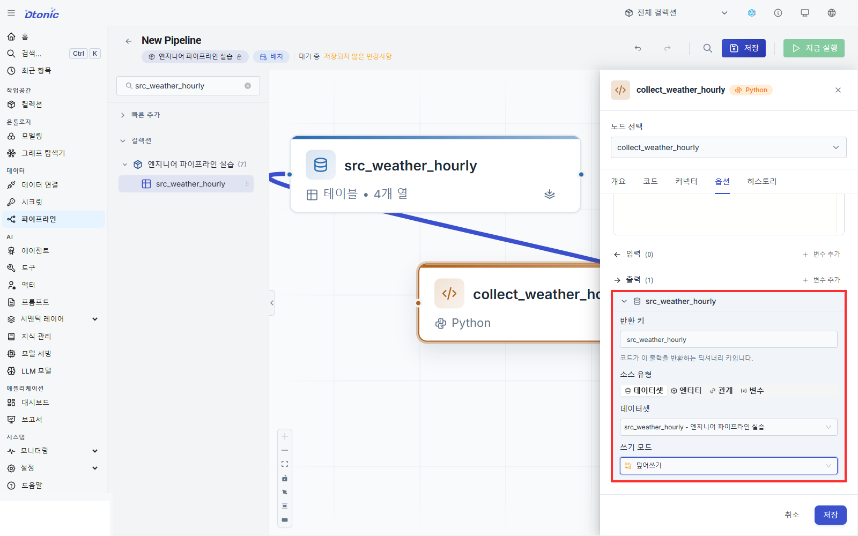Open pipeline search magnifier icon
This screenshot has width=858, height=536.
coord(708,48)
